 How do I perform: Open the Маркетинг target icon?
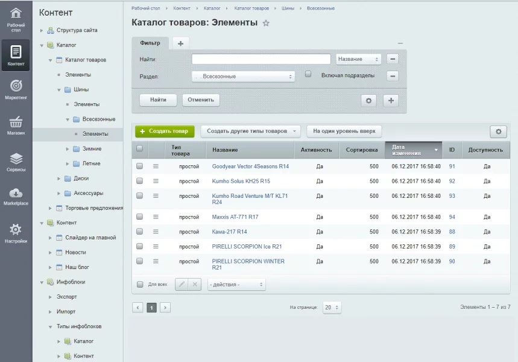(x=16, y=86)
